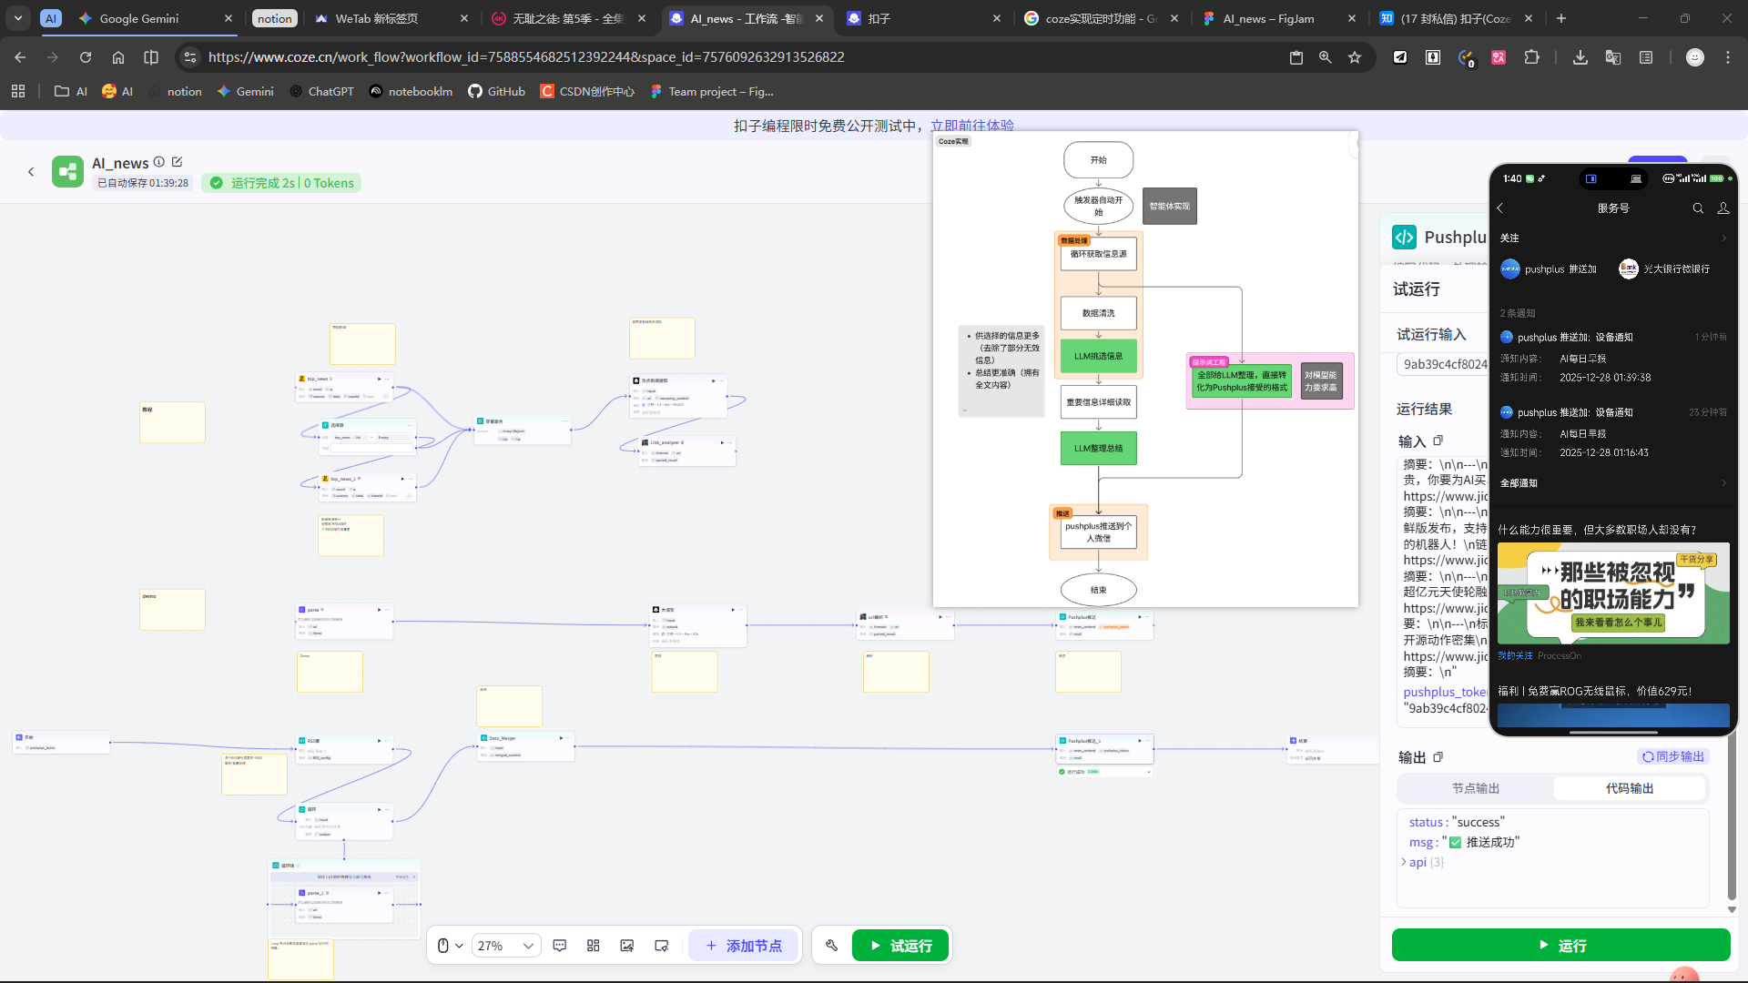This screenshot has height=983, width=1748.
Task: Open the ChatGPT bookmark
Action: [x=321, y=91]
